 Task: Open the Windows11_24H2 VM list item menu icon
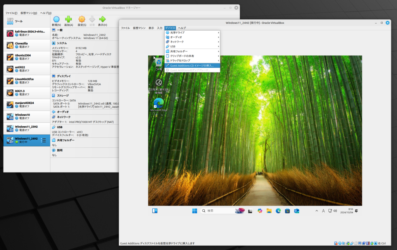point(43,140)
